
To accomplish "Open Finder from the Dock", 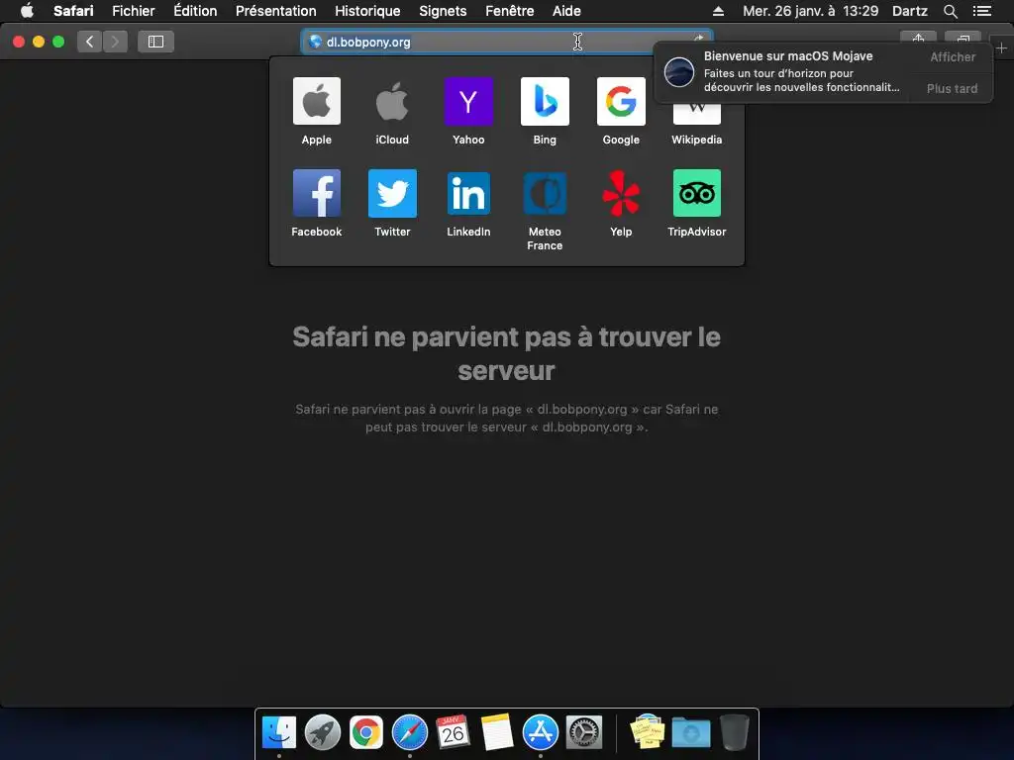I will (x=278, y=732).
